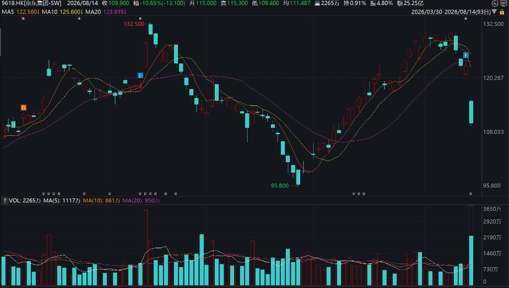Click the 730万 volume axis label
Screen dimensions: 509x288
click(x=491, y=269)
